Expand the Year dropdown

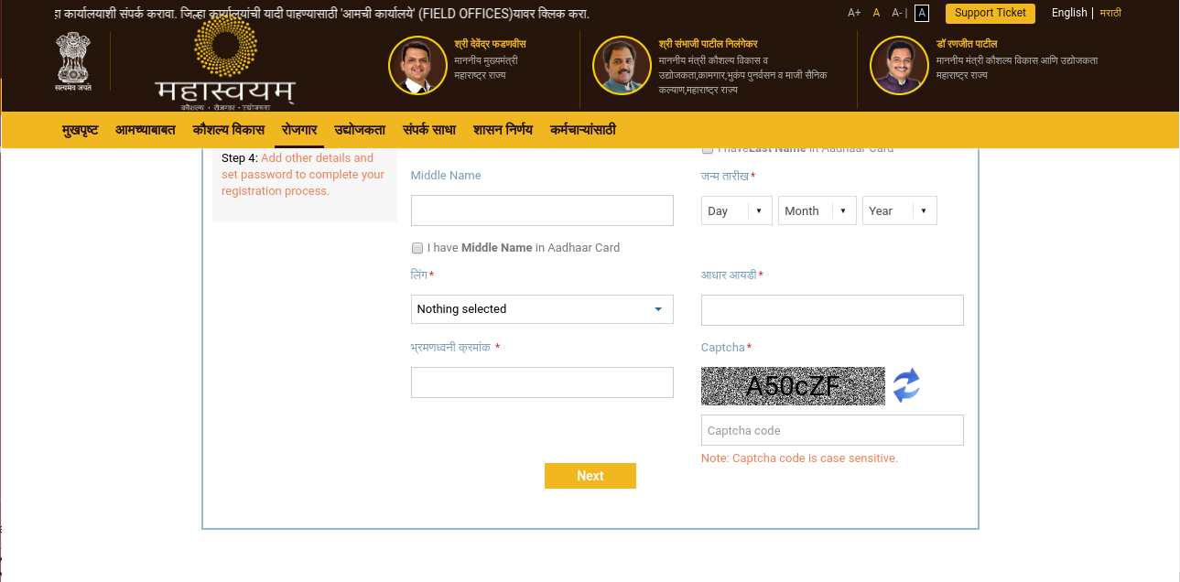[899, 210]
